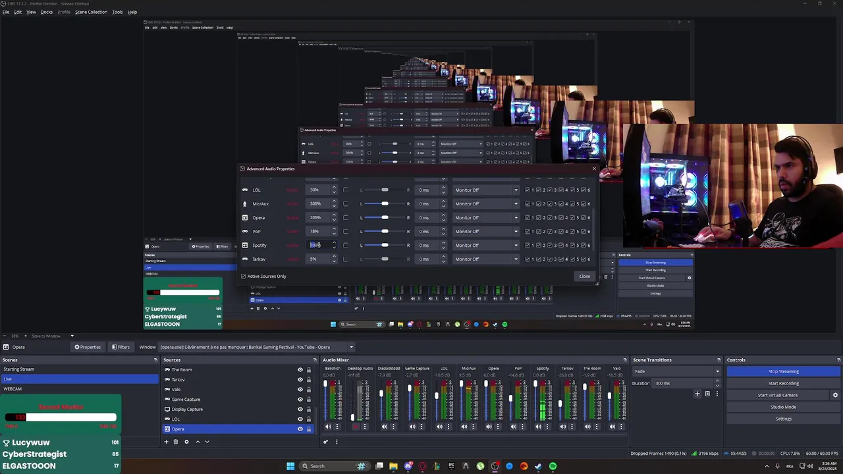The image size is (843, 474).
Task: Open the Audio Mixer dock menu dots
Action: coord(337,442)
